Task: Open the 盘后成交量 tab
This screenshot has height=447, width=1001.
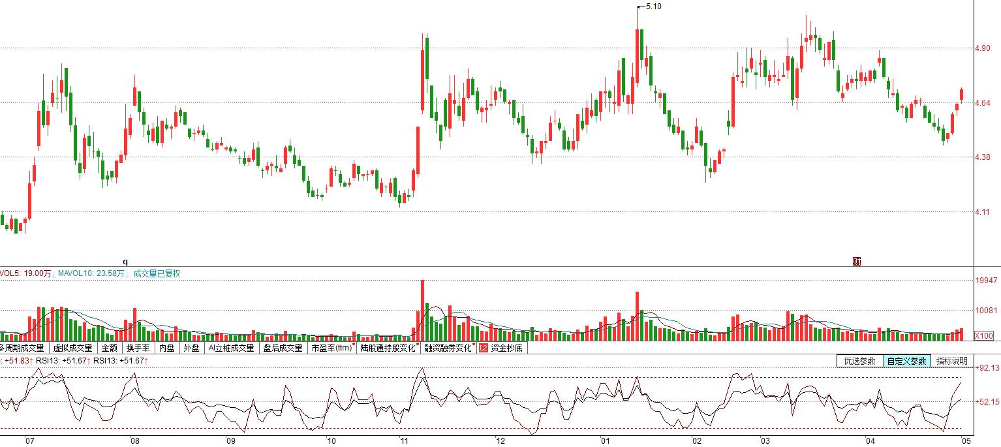Action: [283, 348]
